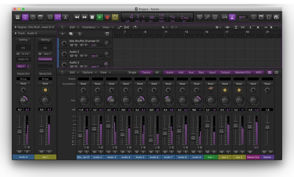
Task: Toggle the waveform zoom button
Action: pyautogui.click(x=227, y=27)
